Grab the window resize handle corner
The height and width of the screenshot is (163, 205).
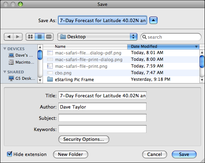[202, 160]
